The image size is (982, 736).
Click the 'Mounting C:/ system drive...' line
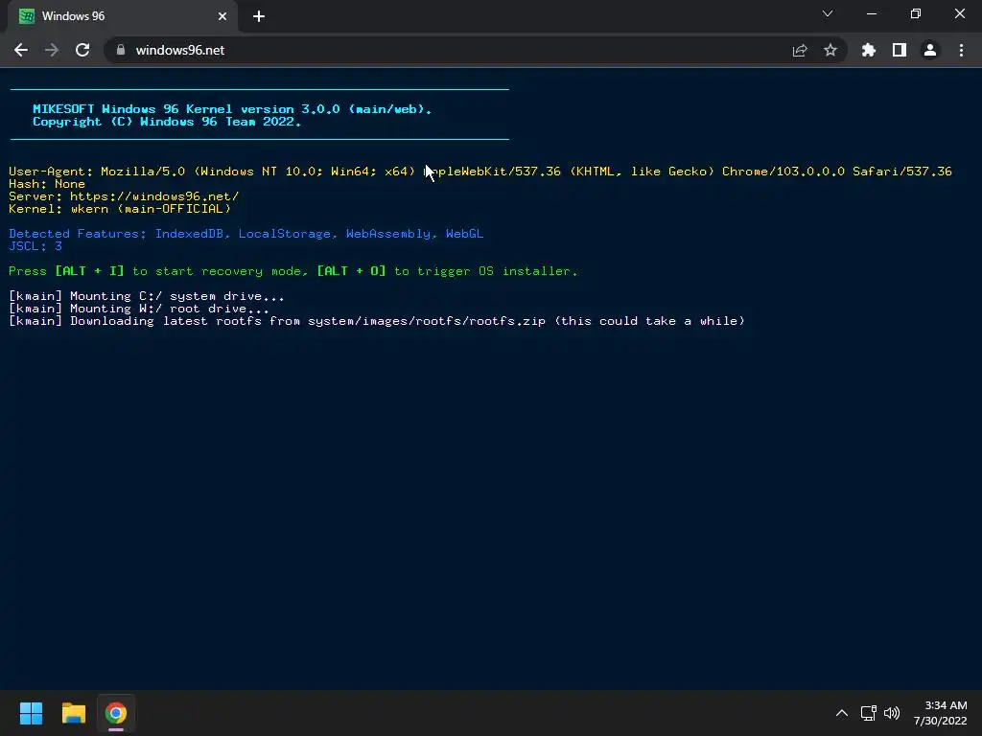pos(147,296)
